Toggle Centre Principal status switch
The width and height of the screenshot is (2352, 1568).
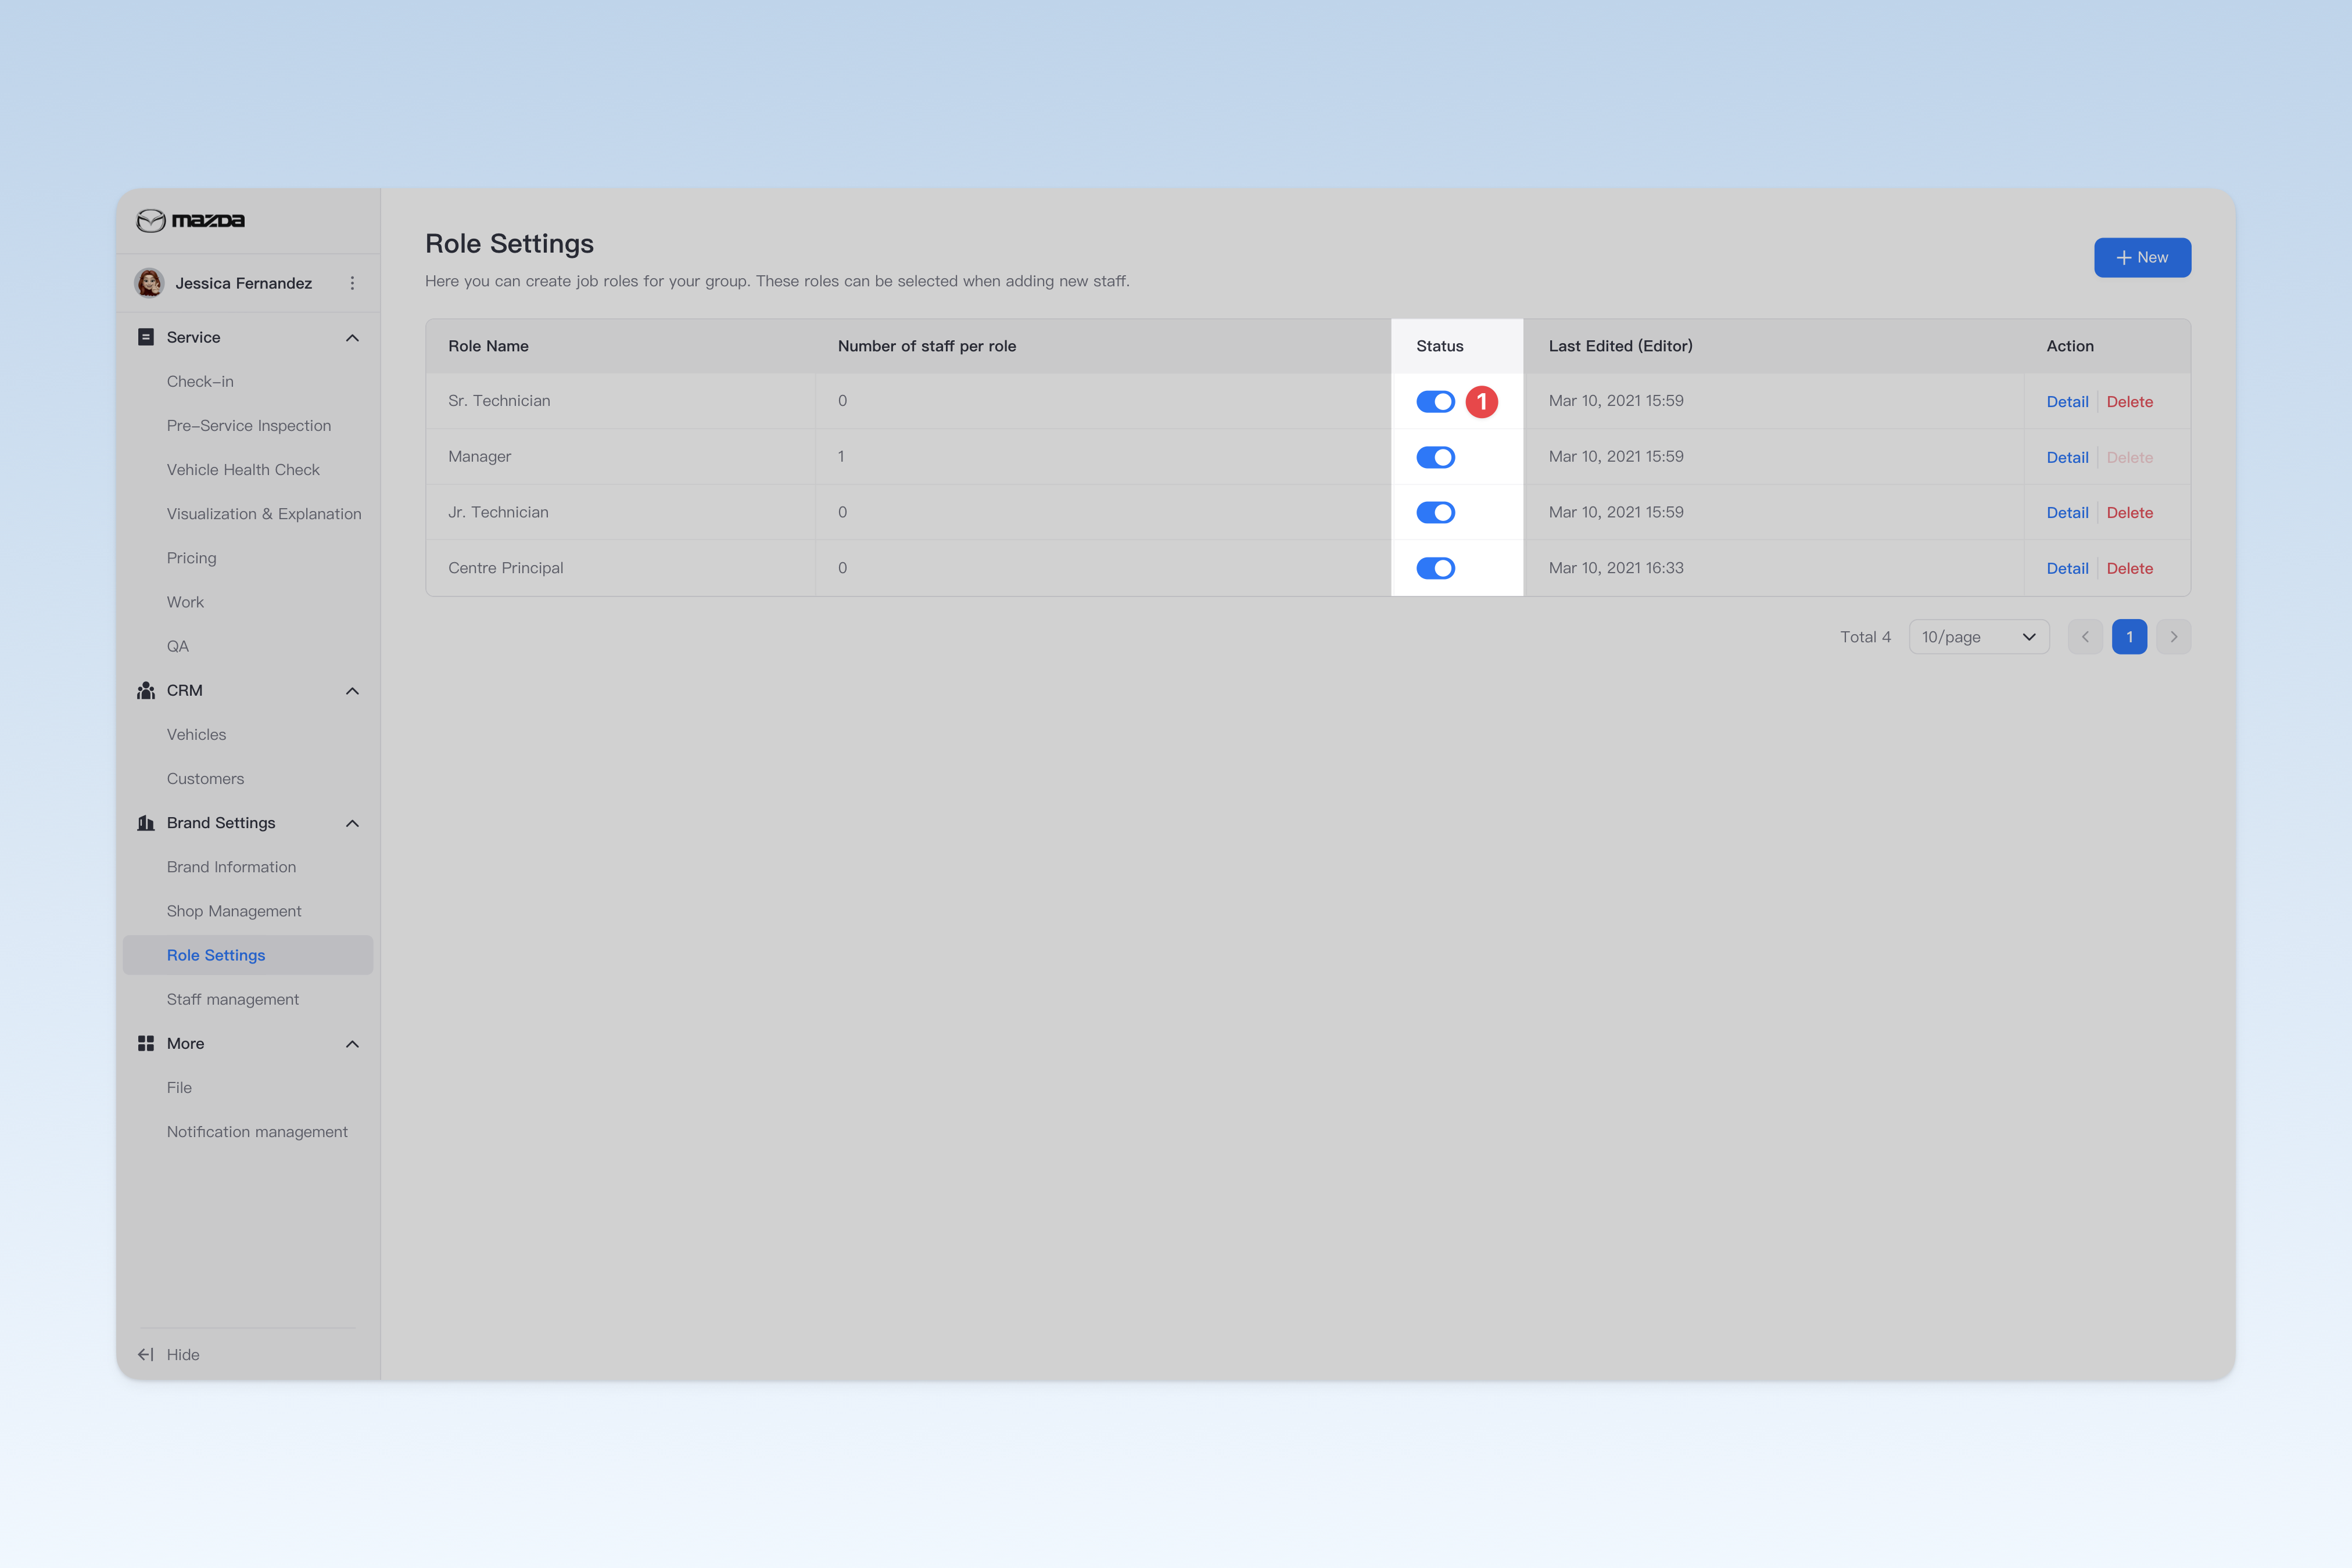tap(1436, 568)
